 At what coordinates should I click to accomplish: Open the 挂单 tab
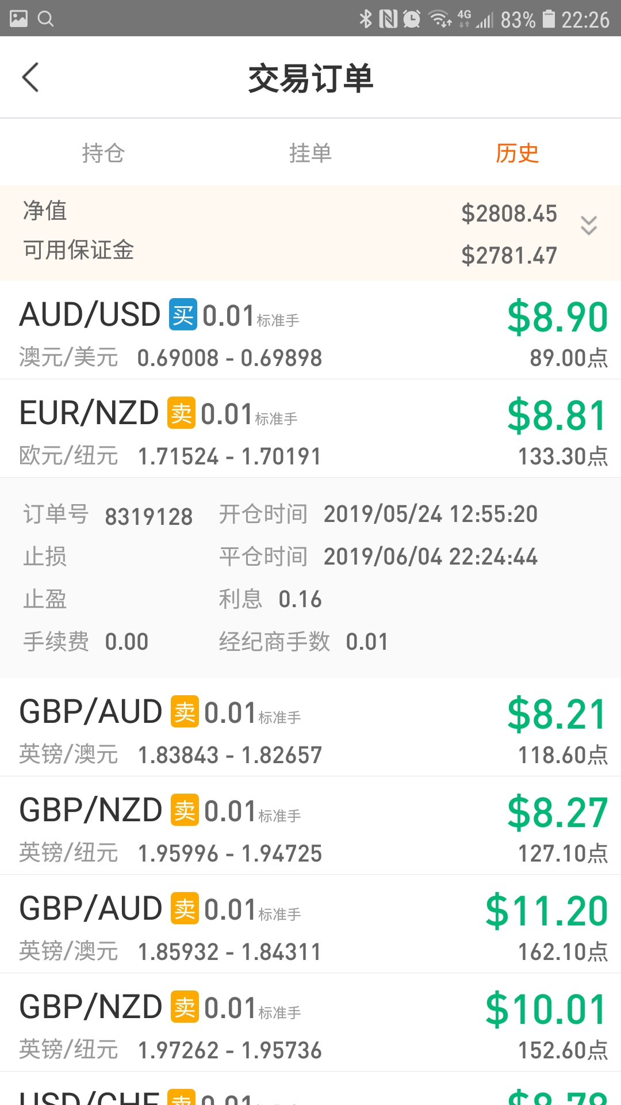[x=310, y=153]
